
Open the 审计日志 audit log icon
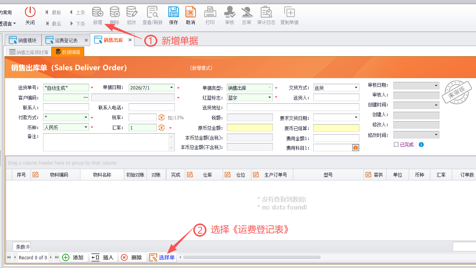coord(266,12)
